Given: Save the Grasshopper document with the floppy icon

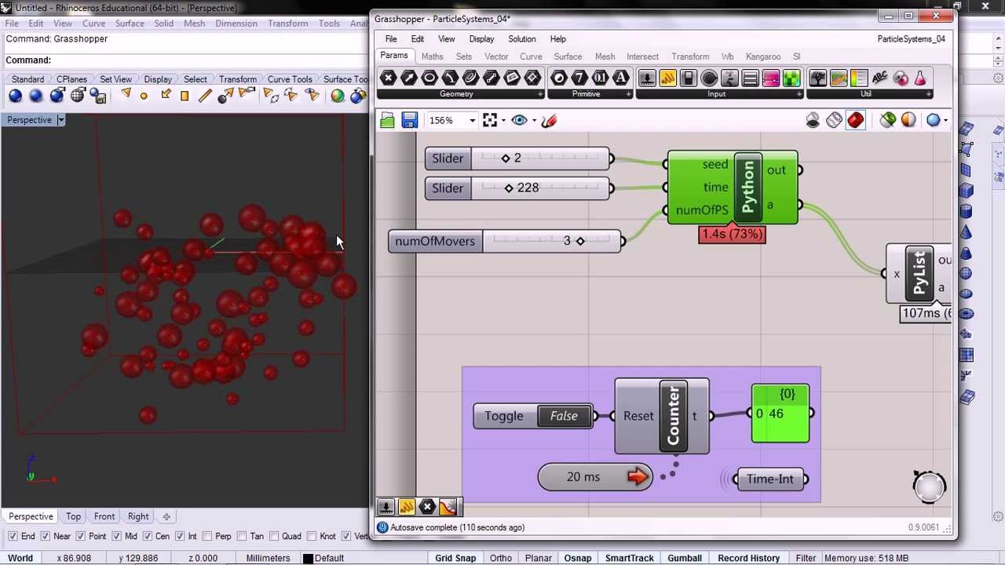Looking at the screenshot, I should click(x=409, y=120).
